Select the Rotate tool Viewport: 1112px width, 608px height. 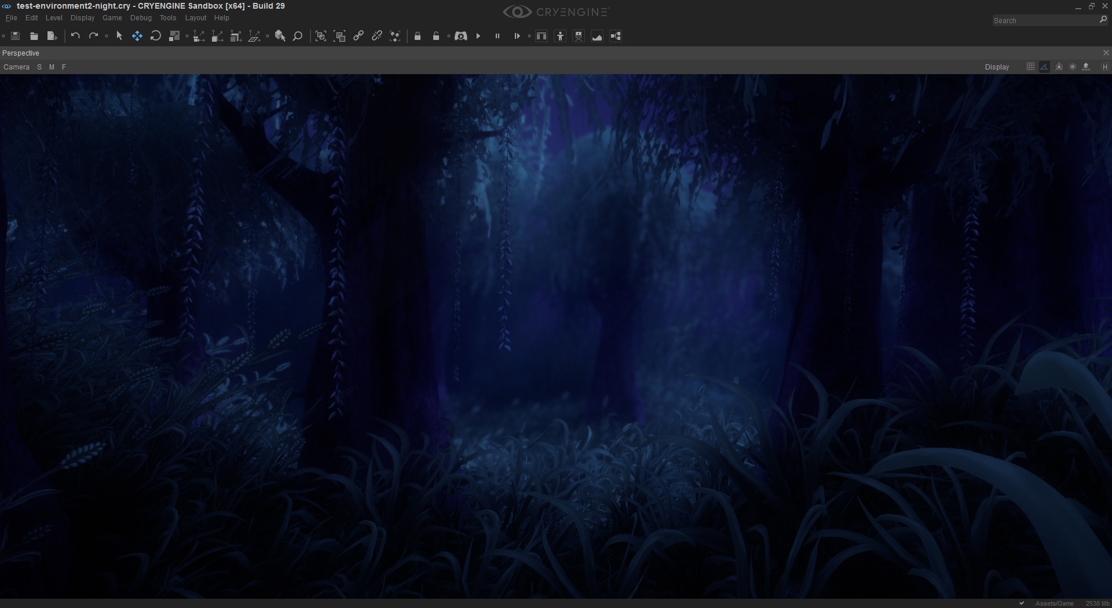(155, 36)
